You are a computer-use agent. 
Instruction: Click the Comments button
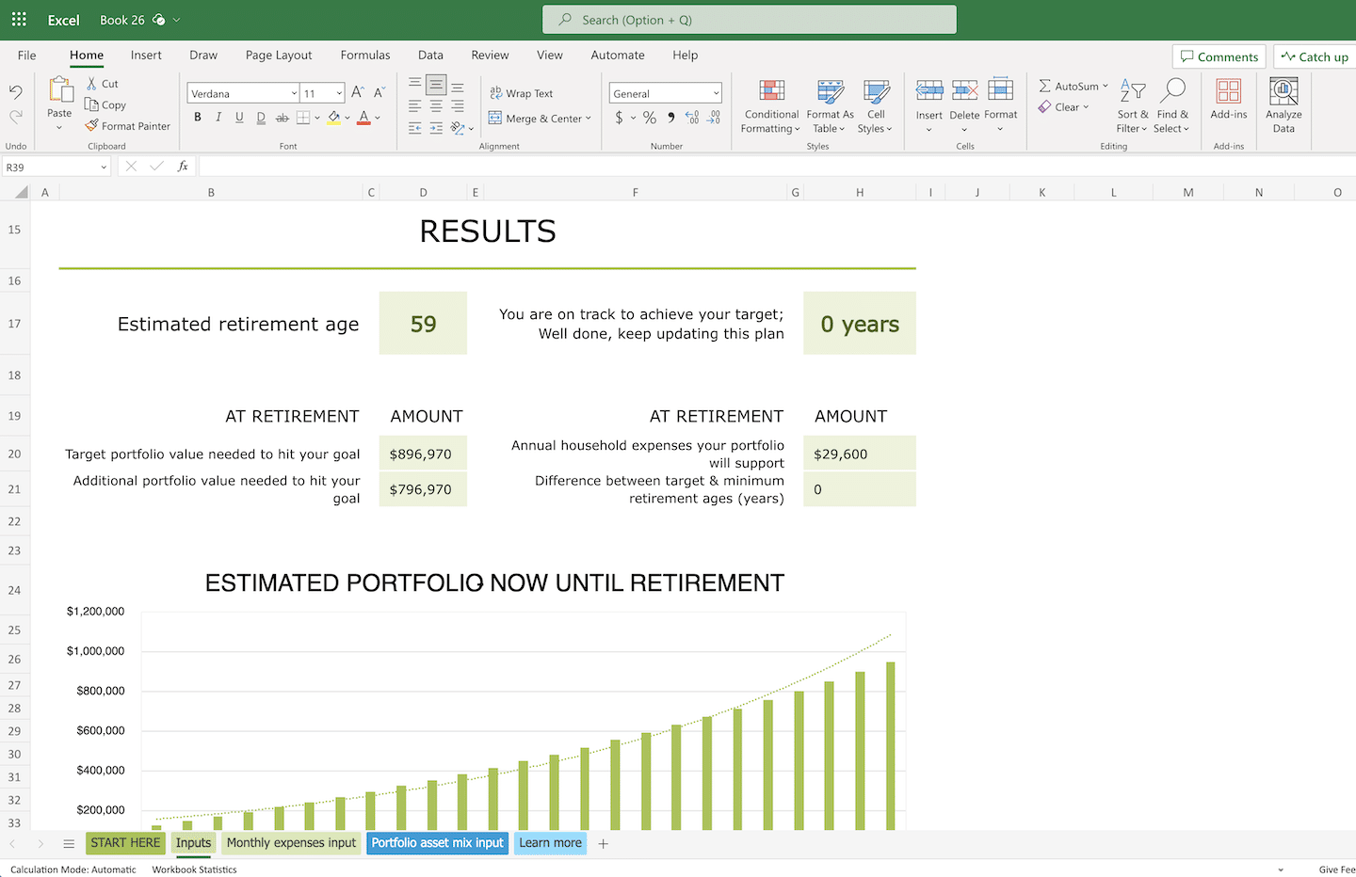1219,56
